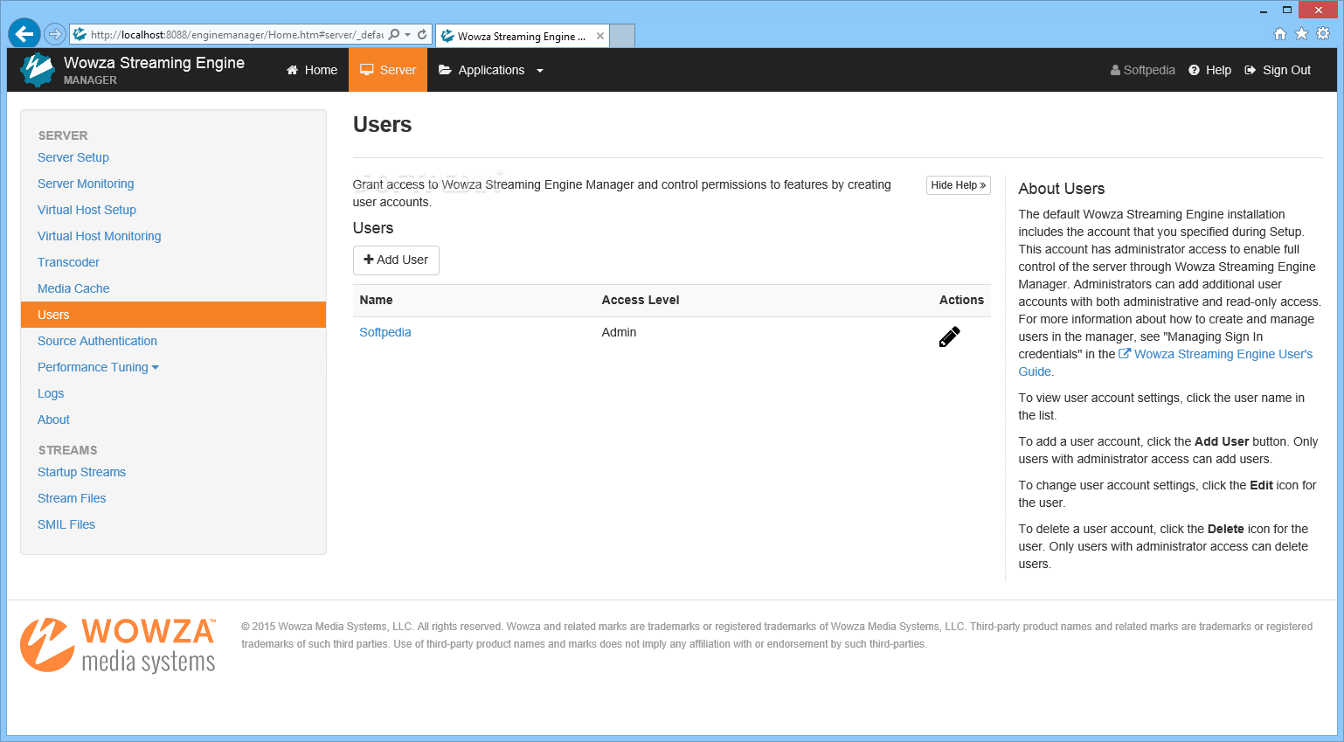The height and width of the screenshot is (742, 1344).
Task: Click the Add User button
Action: pyautogui.click(x=396, y=260)
